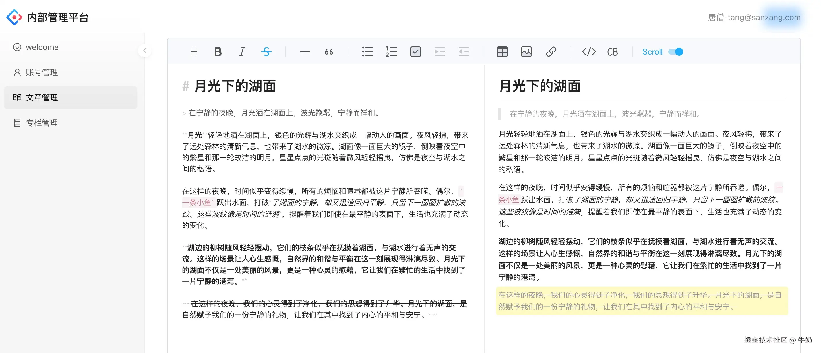This screenshot has height=353, width=821.
Task: Insert a blockquote
Action: 329,52
